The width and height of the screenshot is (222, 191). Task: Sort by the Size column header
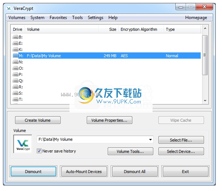click(108, 29)
